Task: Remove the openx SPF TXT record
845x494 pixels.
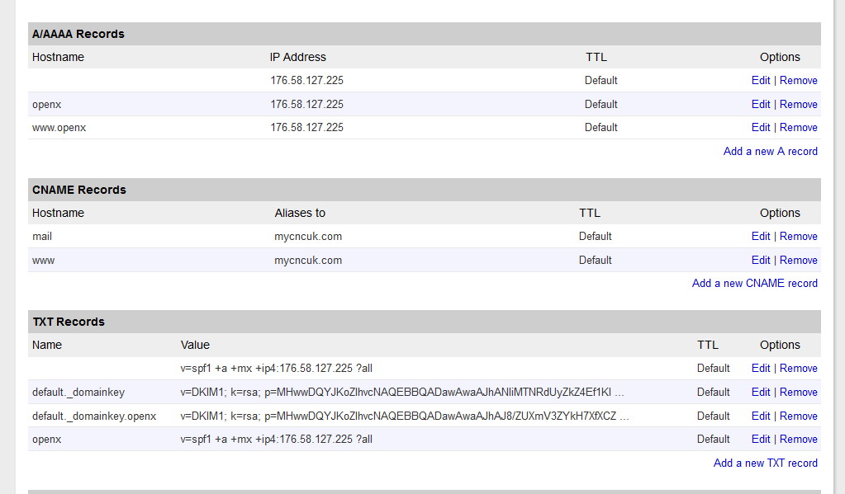Action: click(798, 439)
